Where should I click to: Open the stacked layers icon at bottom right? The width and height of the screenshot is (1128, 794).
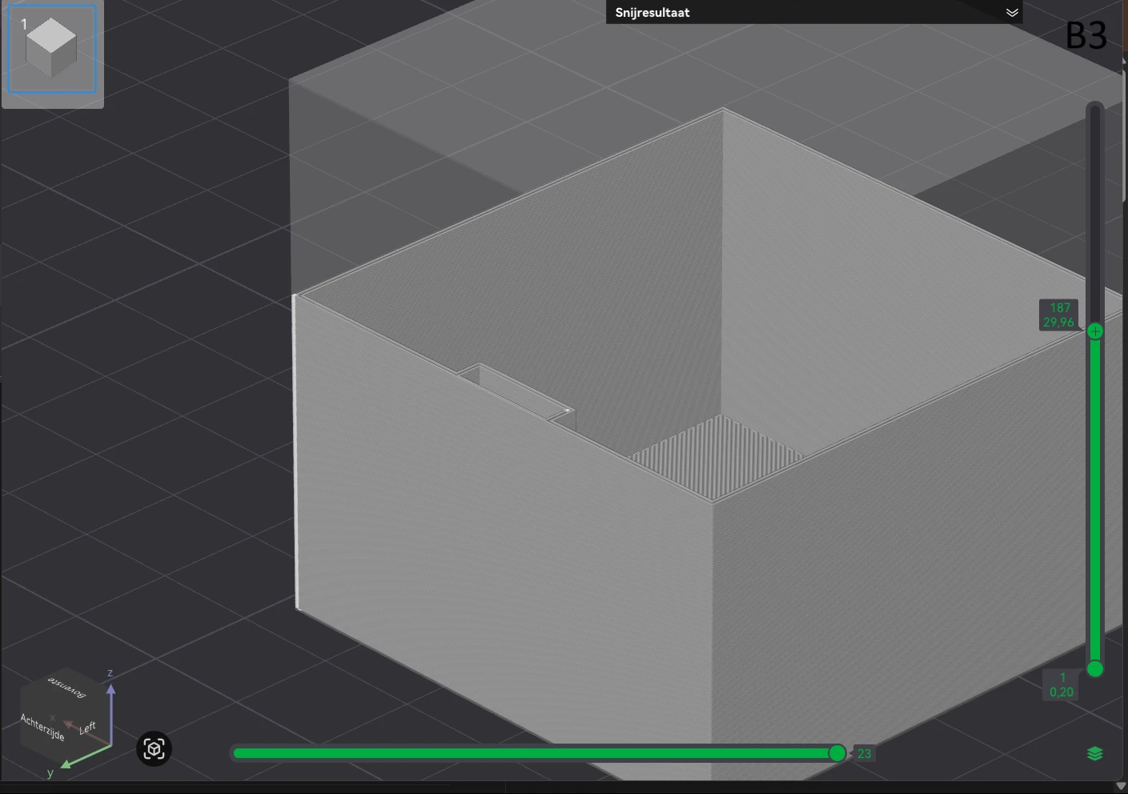tap(1095, 753)
